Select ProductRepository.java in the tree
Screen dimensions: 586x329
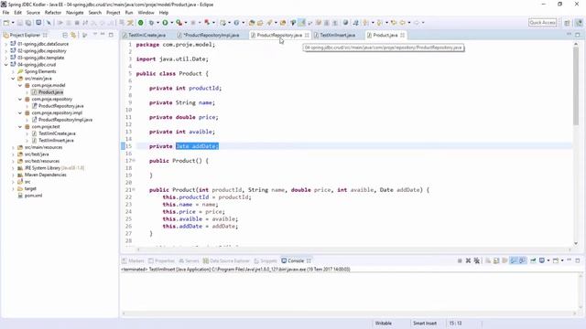point(61,106)
